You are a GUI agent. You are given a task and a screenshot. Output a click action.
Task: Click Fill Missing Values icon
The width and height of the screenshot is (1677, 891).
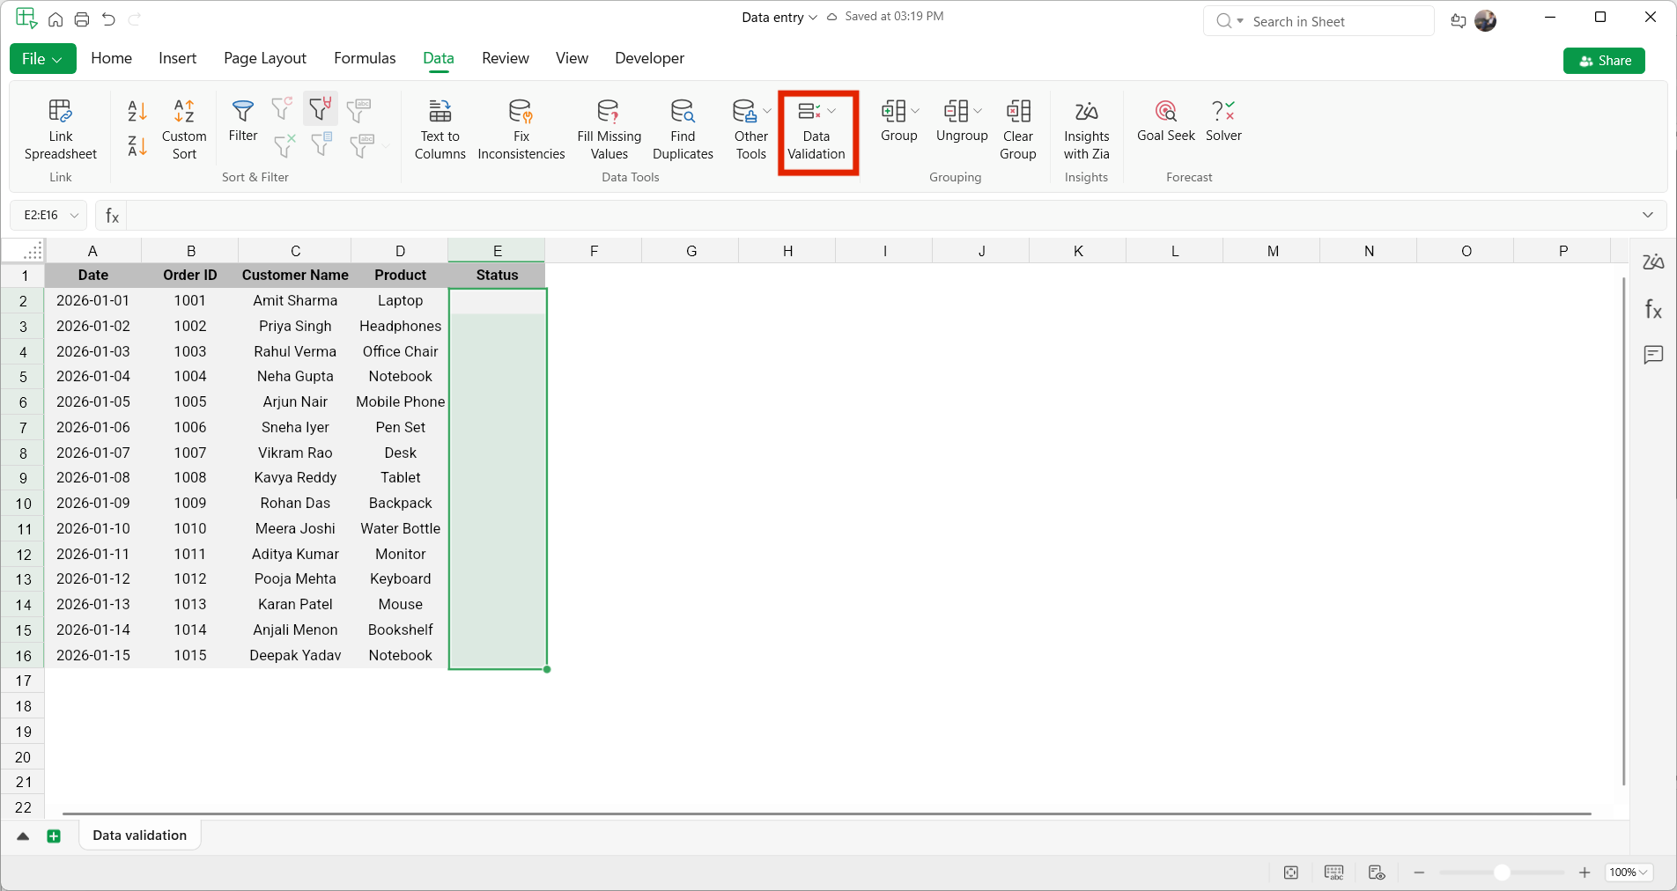[x=609, y=112]
